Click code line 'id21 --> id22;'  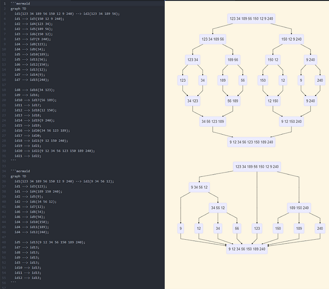click(x=28, y=156)
